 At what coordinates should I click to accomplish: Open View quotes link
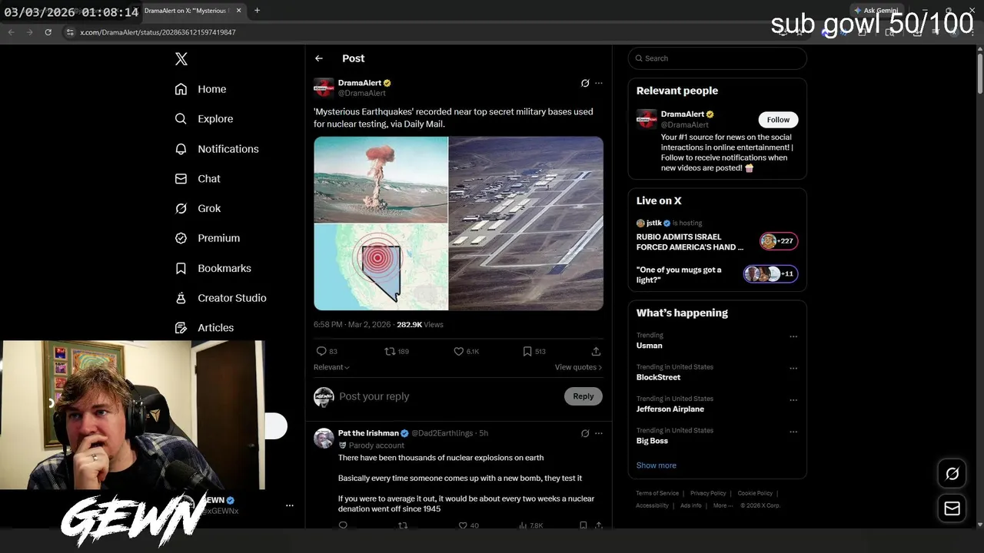click(x=578, y=367)
